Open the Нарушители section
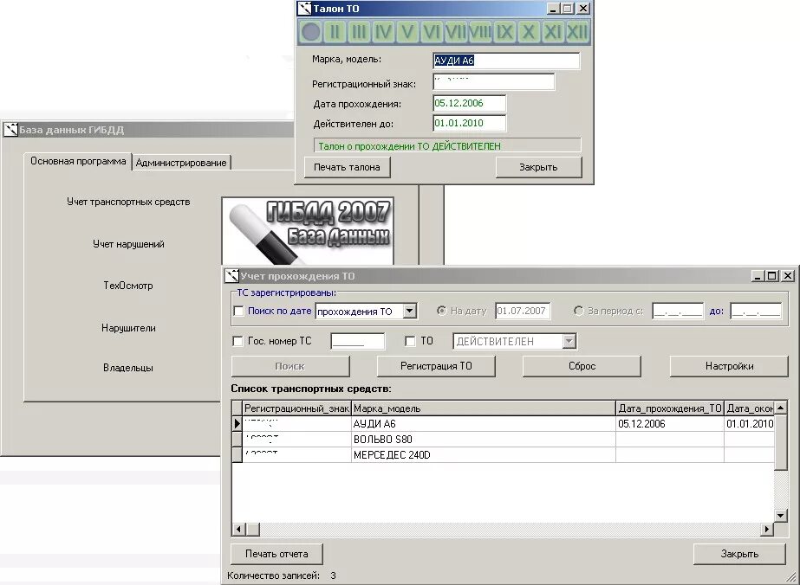 128,328
